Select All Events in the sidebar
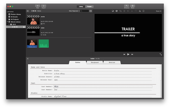The width and height of the screenshot is (170, 108). 14,17
